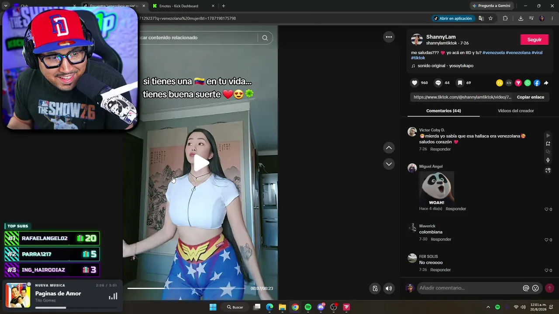Viewport: 559px width, 314px height.
Task: Activate the microphone icon beside comments
Action: [548, 160]
